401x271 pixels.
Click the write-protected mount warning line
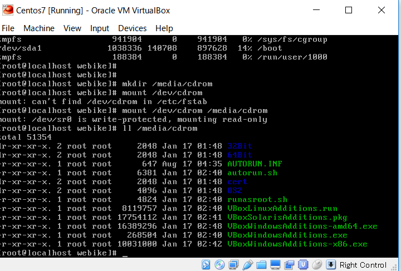(x=134, y=119)
